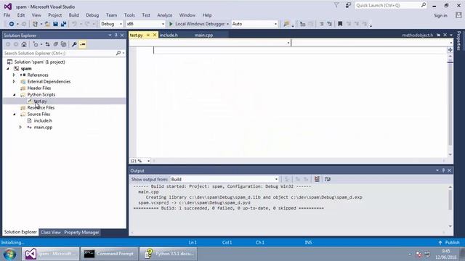The height and width of the screenshot is (261, 465).
Task: Open the Properties side panel tab
Action: (458, 41)
